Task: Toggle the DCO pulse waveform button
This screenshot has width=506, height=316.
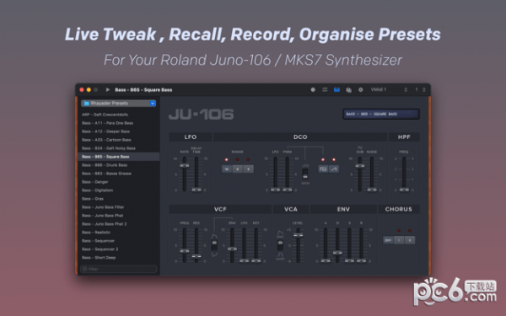Action: [323, 169]
